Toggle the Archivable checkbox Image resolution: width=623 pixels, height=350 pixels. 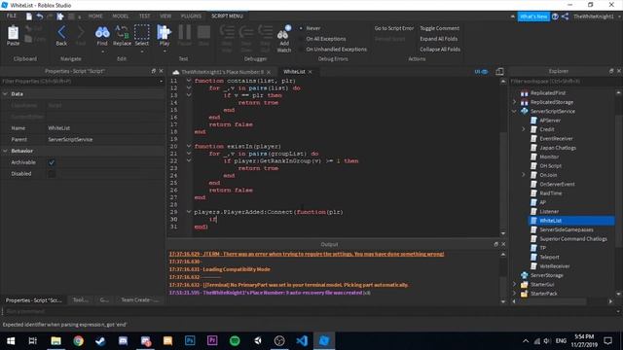[x=52, y=162]
